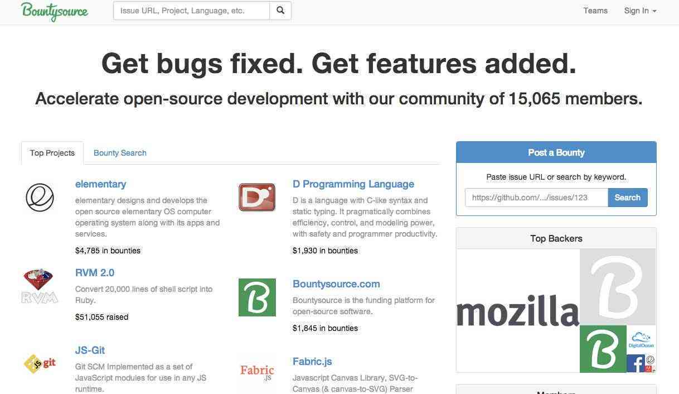Switch to the Bounty Search tab

[x=120, y=153]
